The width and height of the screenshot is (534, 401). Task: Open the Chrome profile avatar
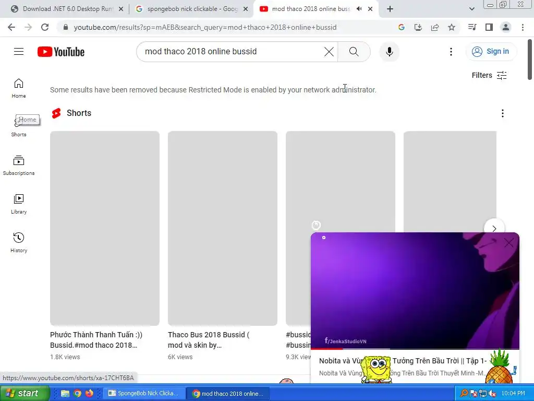(506, 27)
